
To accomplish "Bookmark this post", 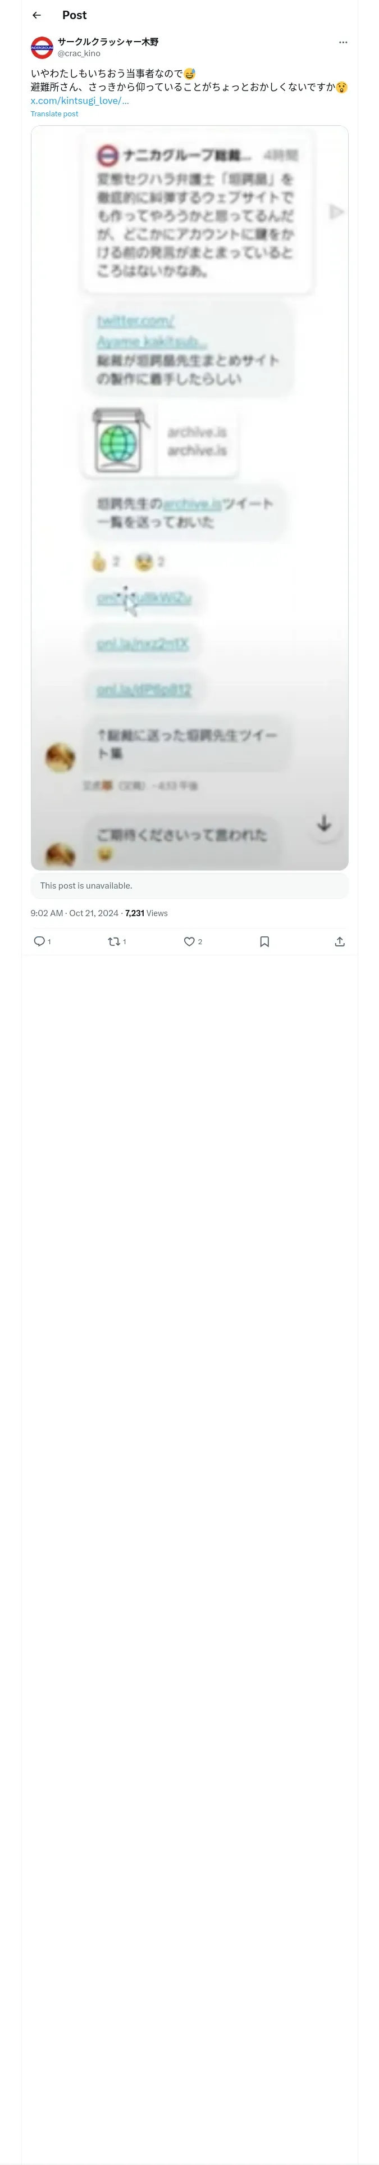I will 264,941.
